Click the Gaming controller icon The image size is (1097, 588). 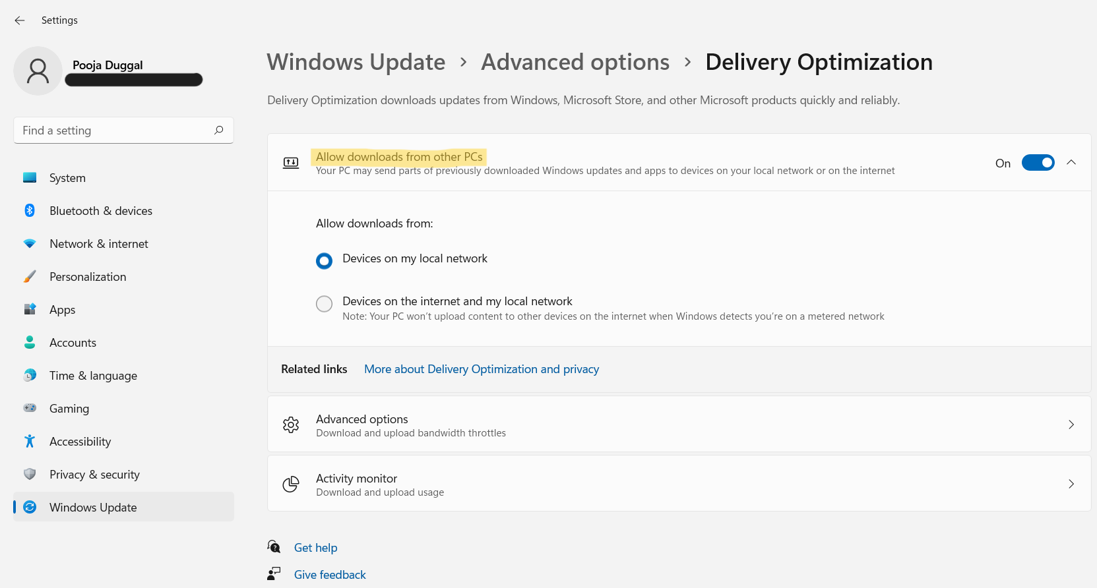30,409
